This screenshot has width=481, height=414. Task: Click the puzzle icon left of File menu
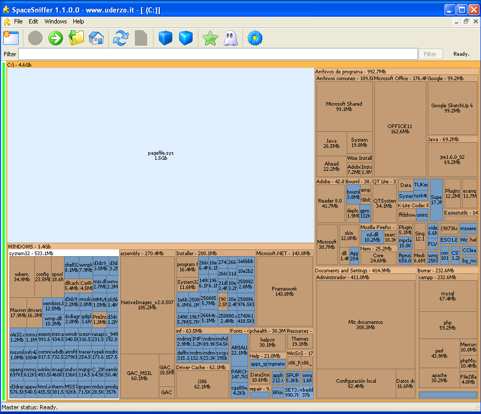point(7,21)
